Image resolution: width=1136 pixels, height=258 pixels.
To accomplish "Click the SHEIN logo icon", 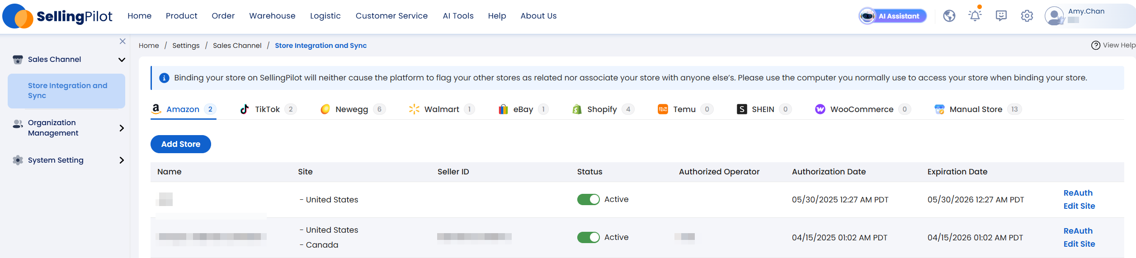I will [742, 109].
